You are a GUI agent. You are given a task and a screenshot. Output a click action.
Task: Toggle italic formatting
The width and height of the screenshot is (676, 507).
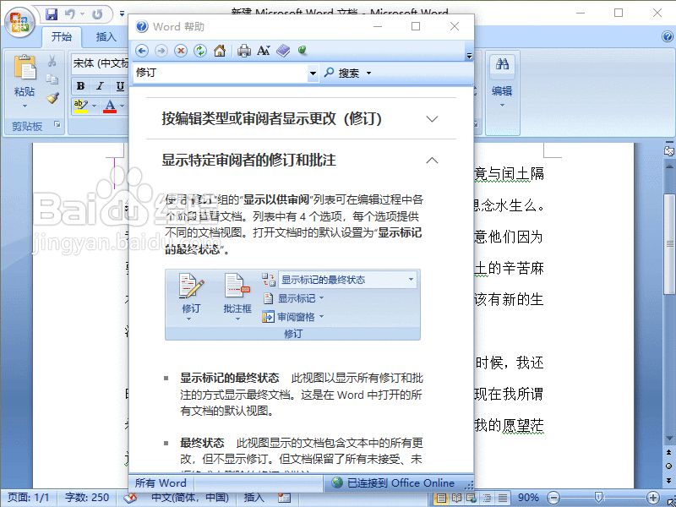click(100, 85)
